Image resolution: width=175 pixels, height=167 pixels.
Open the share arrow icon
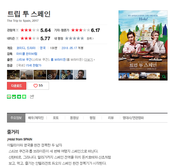(32, 97)
